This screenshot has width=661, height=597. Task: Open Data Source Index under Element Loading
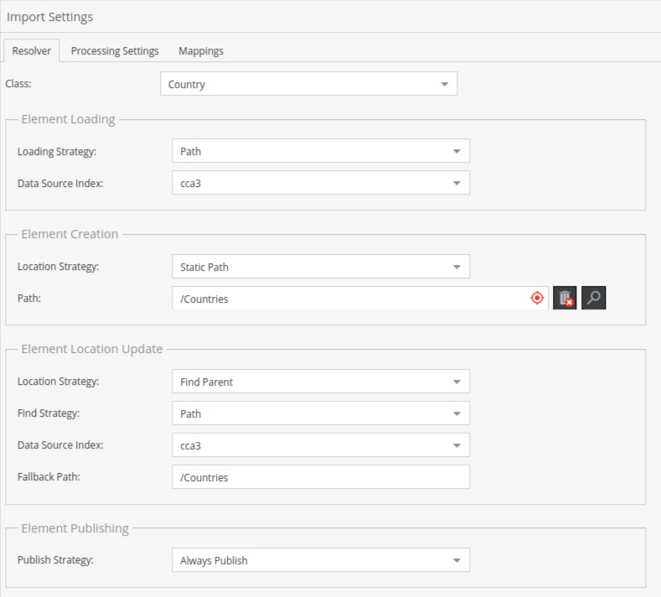(320, 184)
